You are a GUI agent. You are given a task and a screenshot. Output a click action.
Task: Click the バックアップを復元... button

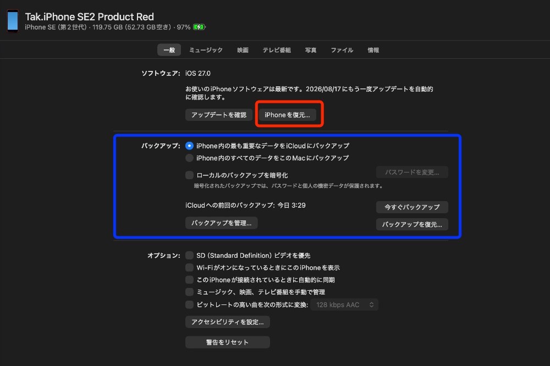[x=412, y=224]
